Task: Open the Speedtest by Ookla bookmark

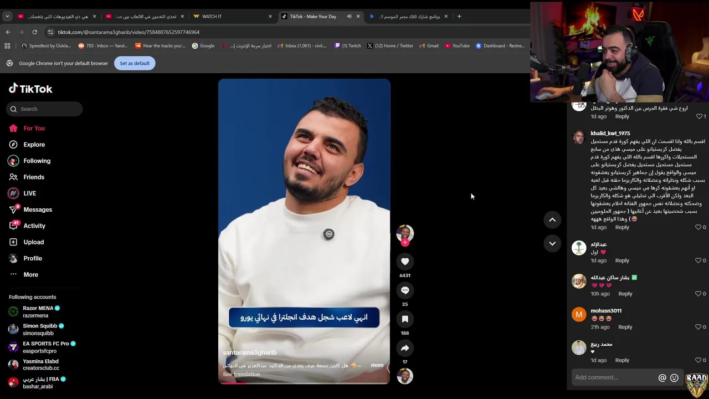Action: tap(46, 46)
